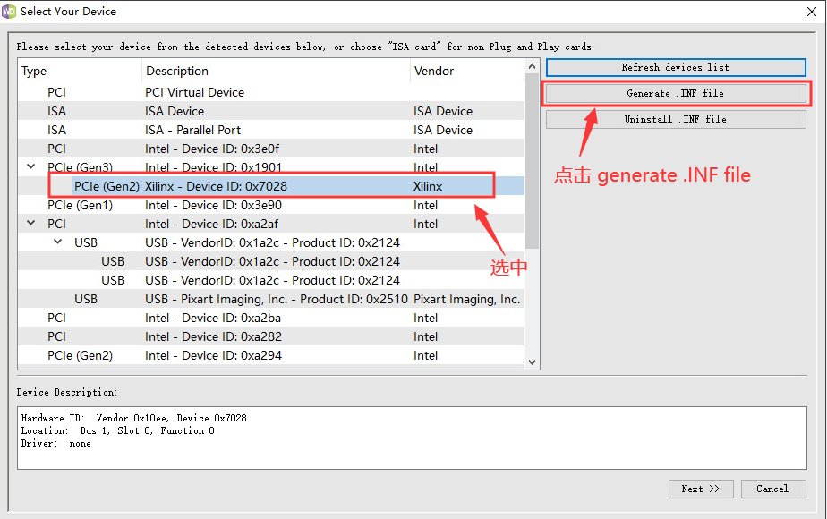
Task: Click the application icon in the title bar
Action: pos(13,12)
